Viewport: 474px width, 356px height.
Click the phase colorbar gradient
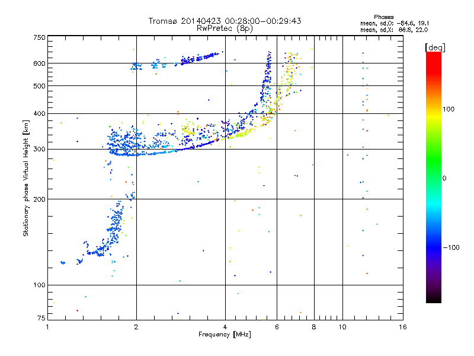coord(434,177)
